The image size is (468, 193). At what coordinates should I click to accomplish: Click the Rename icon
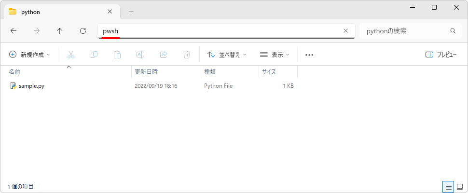click(140, 55)
